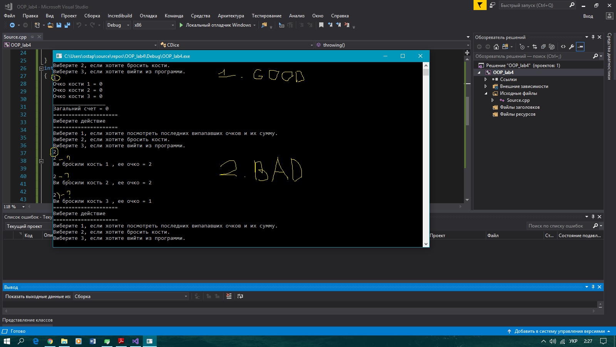Open Properties wrench icon in Solution Explorer
This screenshot has width=616, height=347.
tap(571, 47)
